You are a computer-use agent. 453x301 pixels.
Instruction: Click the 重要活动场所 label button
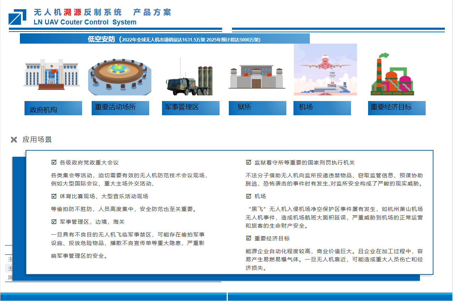[x=120, y=108]
